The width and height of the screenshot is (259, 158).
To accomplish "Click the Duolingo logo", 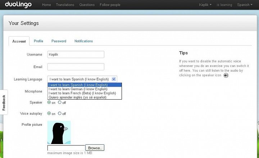I will pos(18,5).
